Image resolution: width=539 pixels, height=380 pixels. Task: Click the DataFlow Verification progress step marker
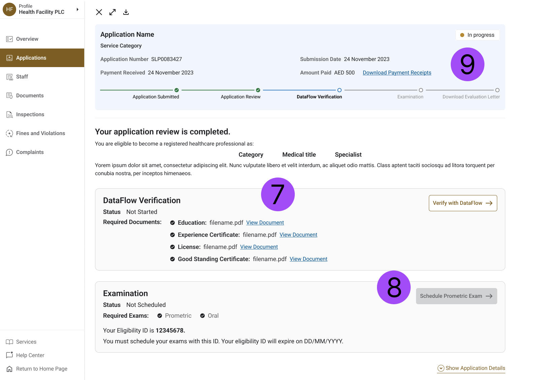point(340,90)
